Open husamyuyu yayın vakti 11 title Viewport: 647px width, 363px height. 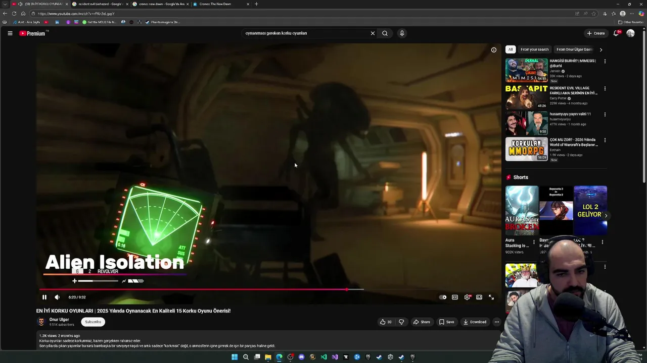570,114
